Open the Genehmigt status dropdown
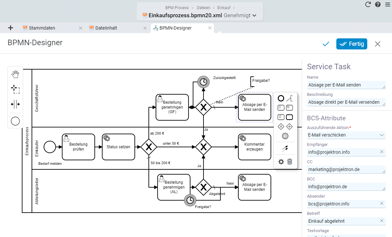 pyautogui.click(x=240, y=15)
